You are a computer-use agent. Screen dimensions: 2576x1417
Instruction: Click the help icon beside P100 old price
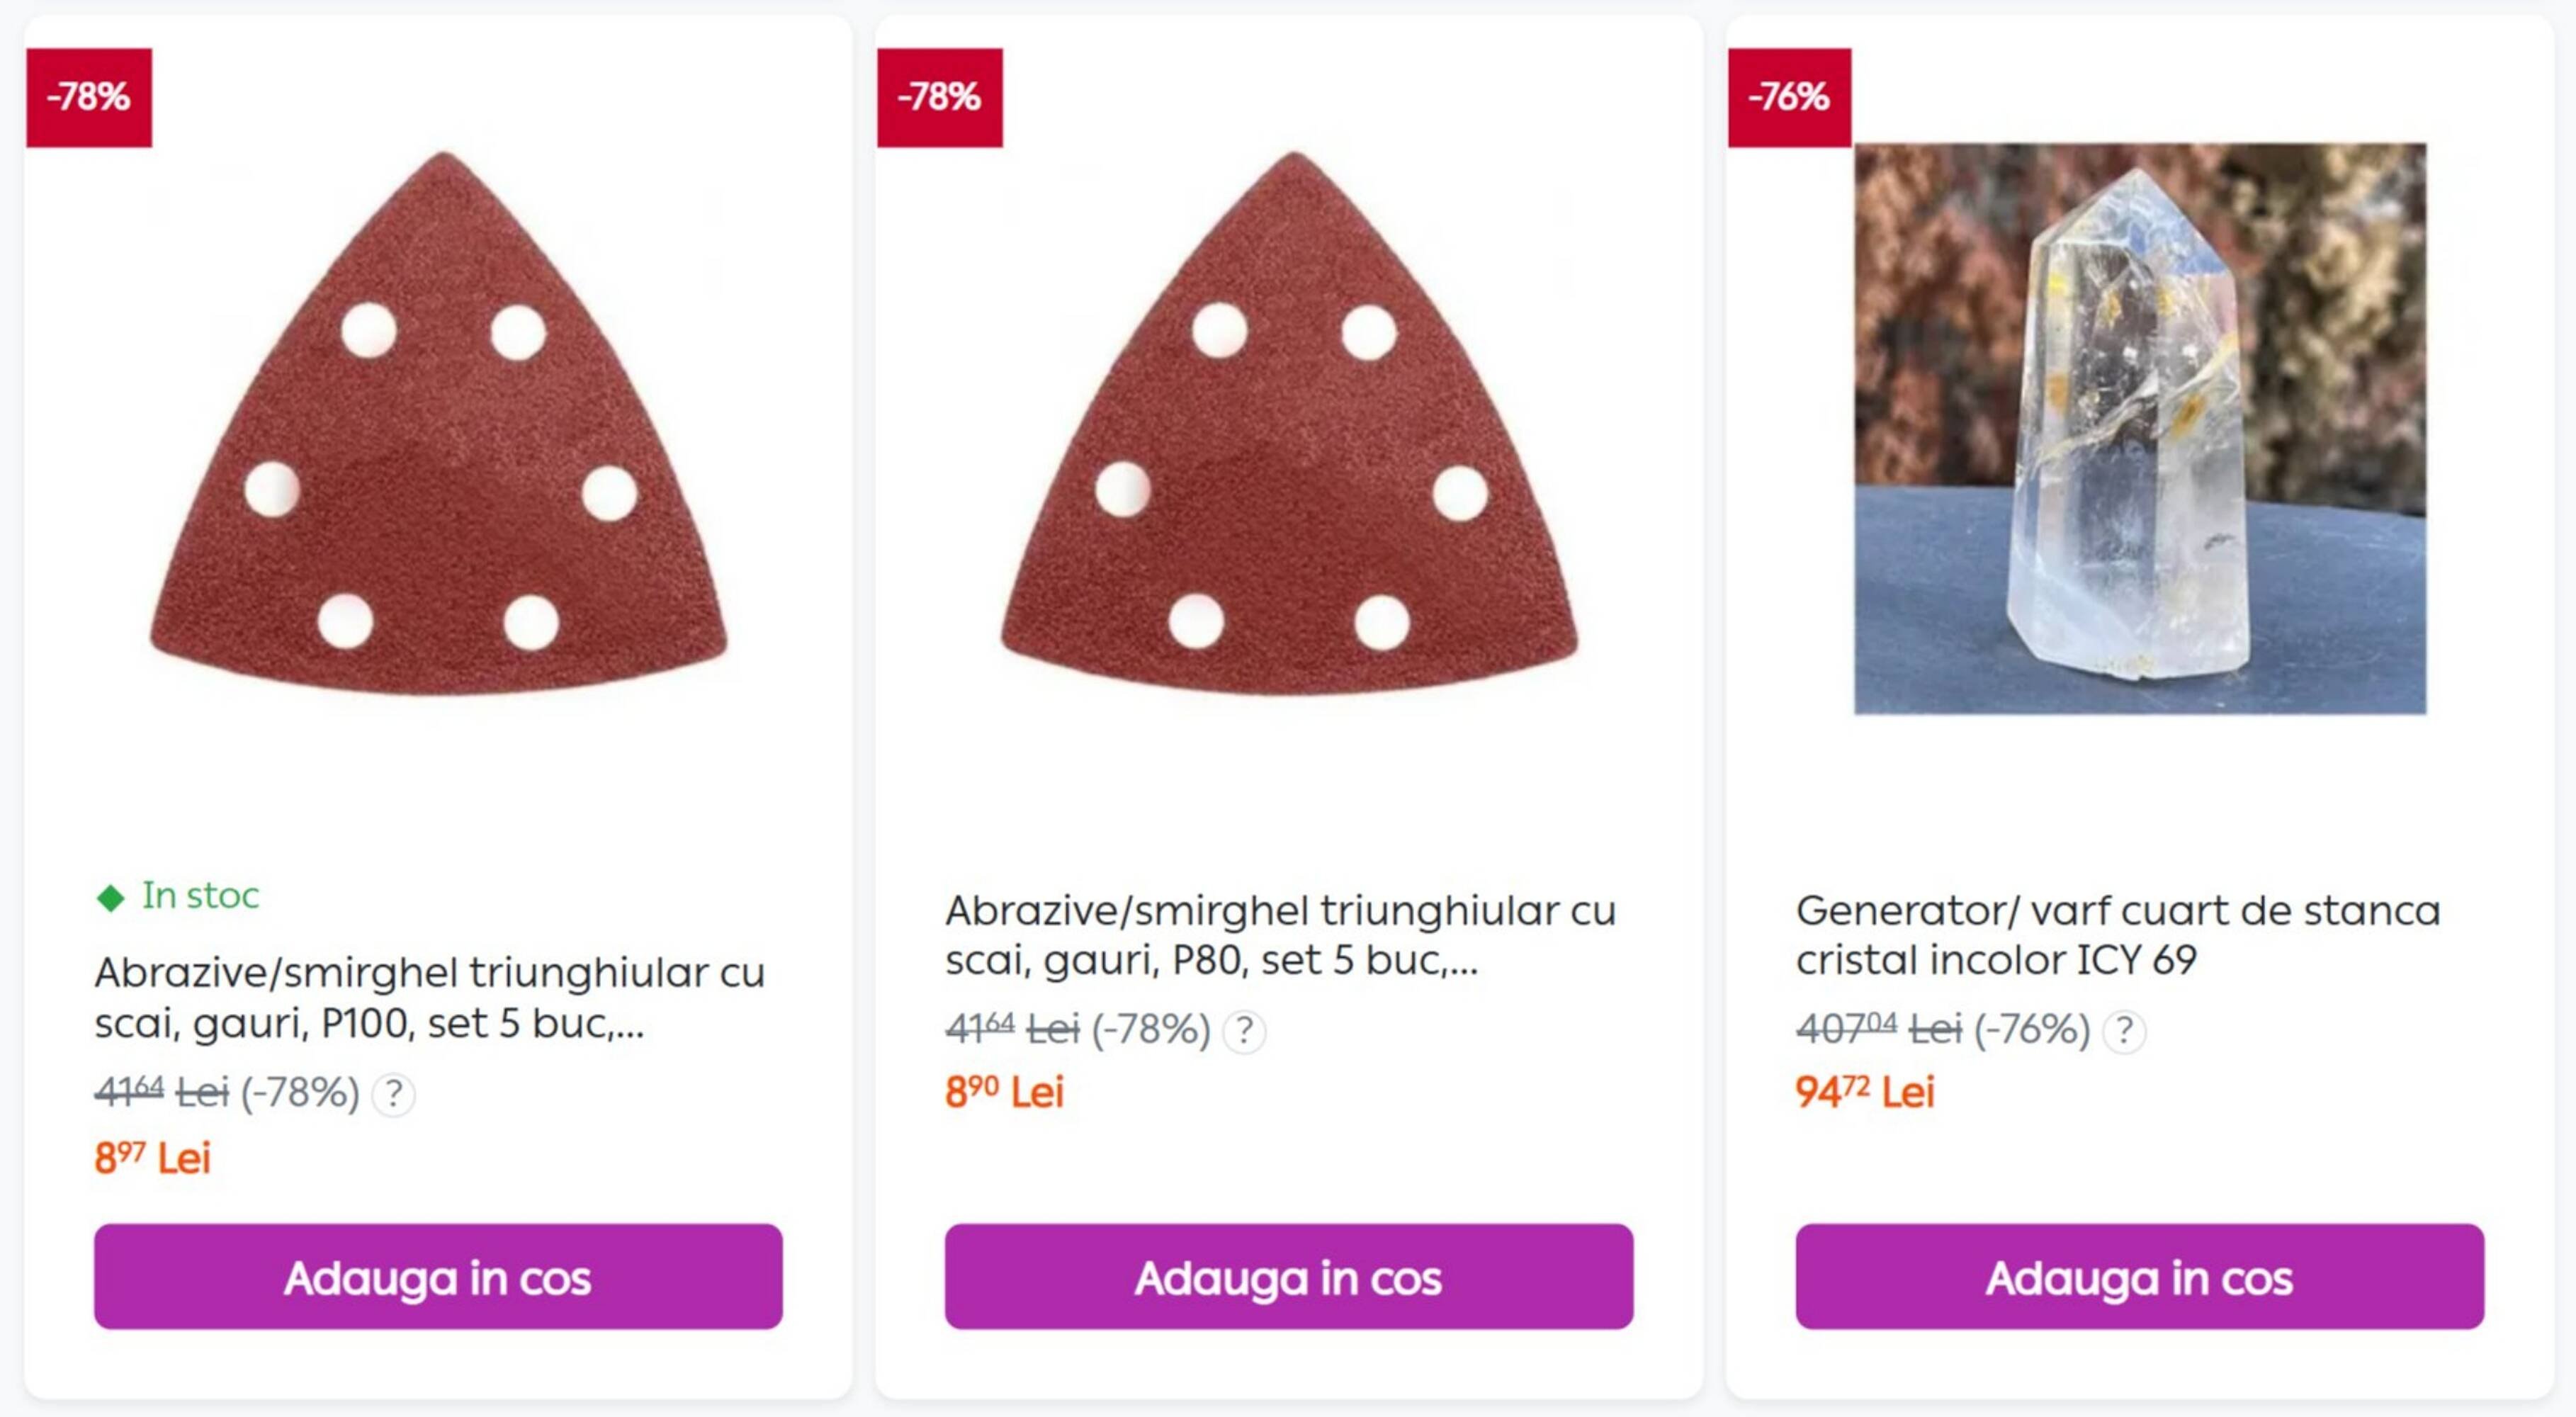pyautogui.click(x=393, y=1094)
